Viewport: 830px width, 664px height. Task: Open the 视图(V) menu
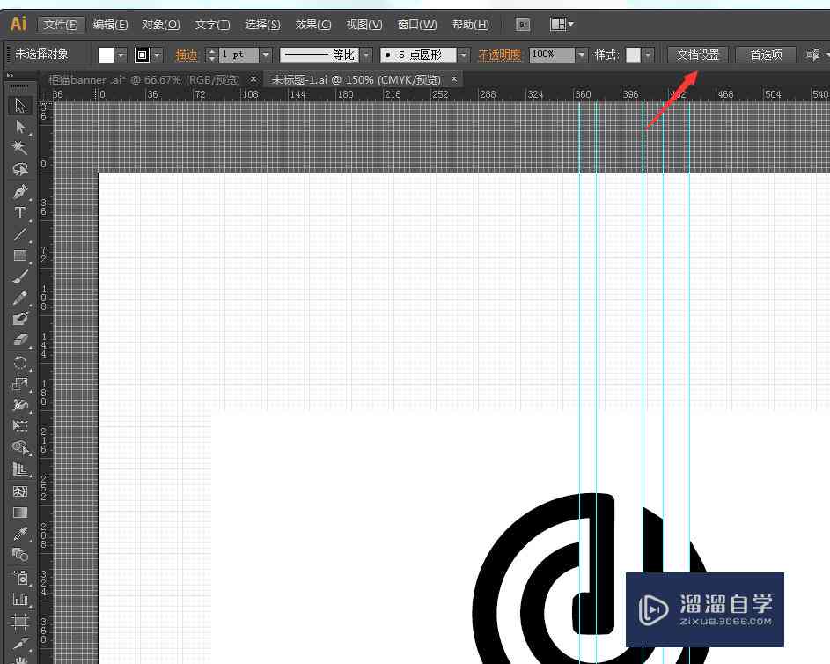tap(364, 25)
